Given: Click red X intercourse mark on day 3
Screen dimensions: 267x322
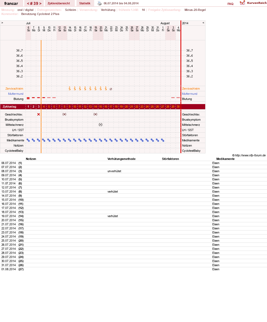Looking at the screenshot, I should (39, 114).
